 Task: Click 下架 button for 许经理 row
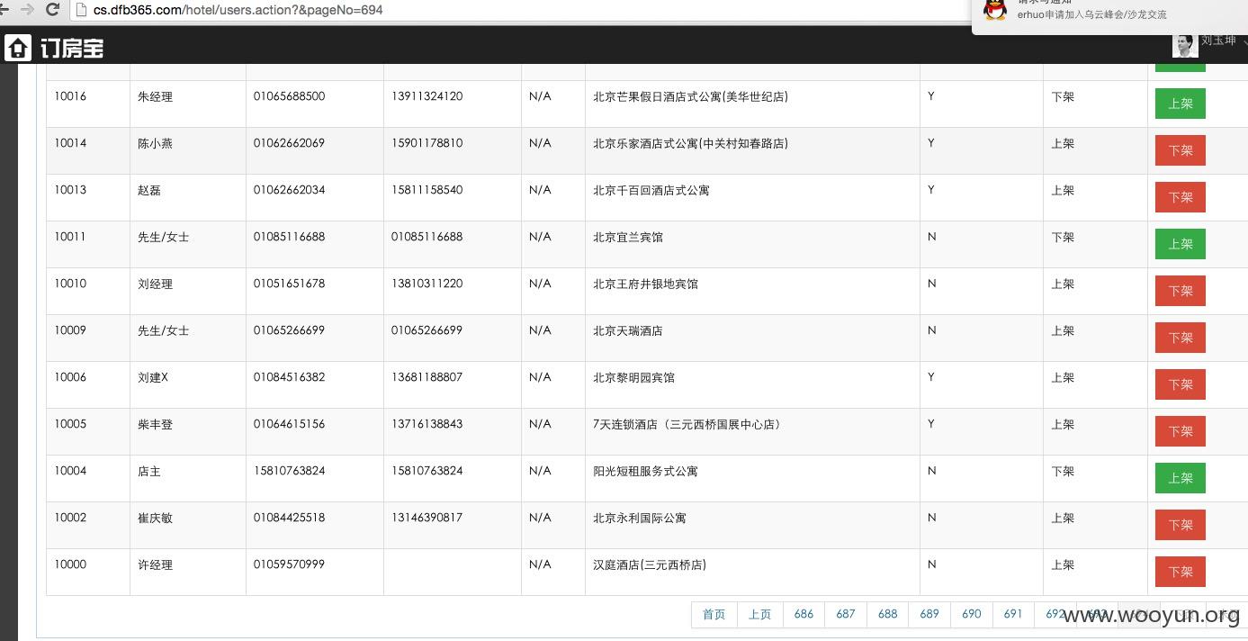point(1181,572)
